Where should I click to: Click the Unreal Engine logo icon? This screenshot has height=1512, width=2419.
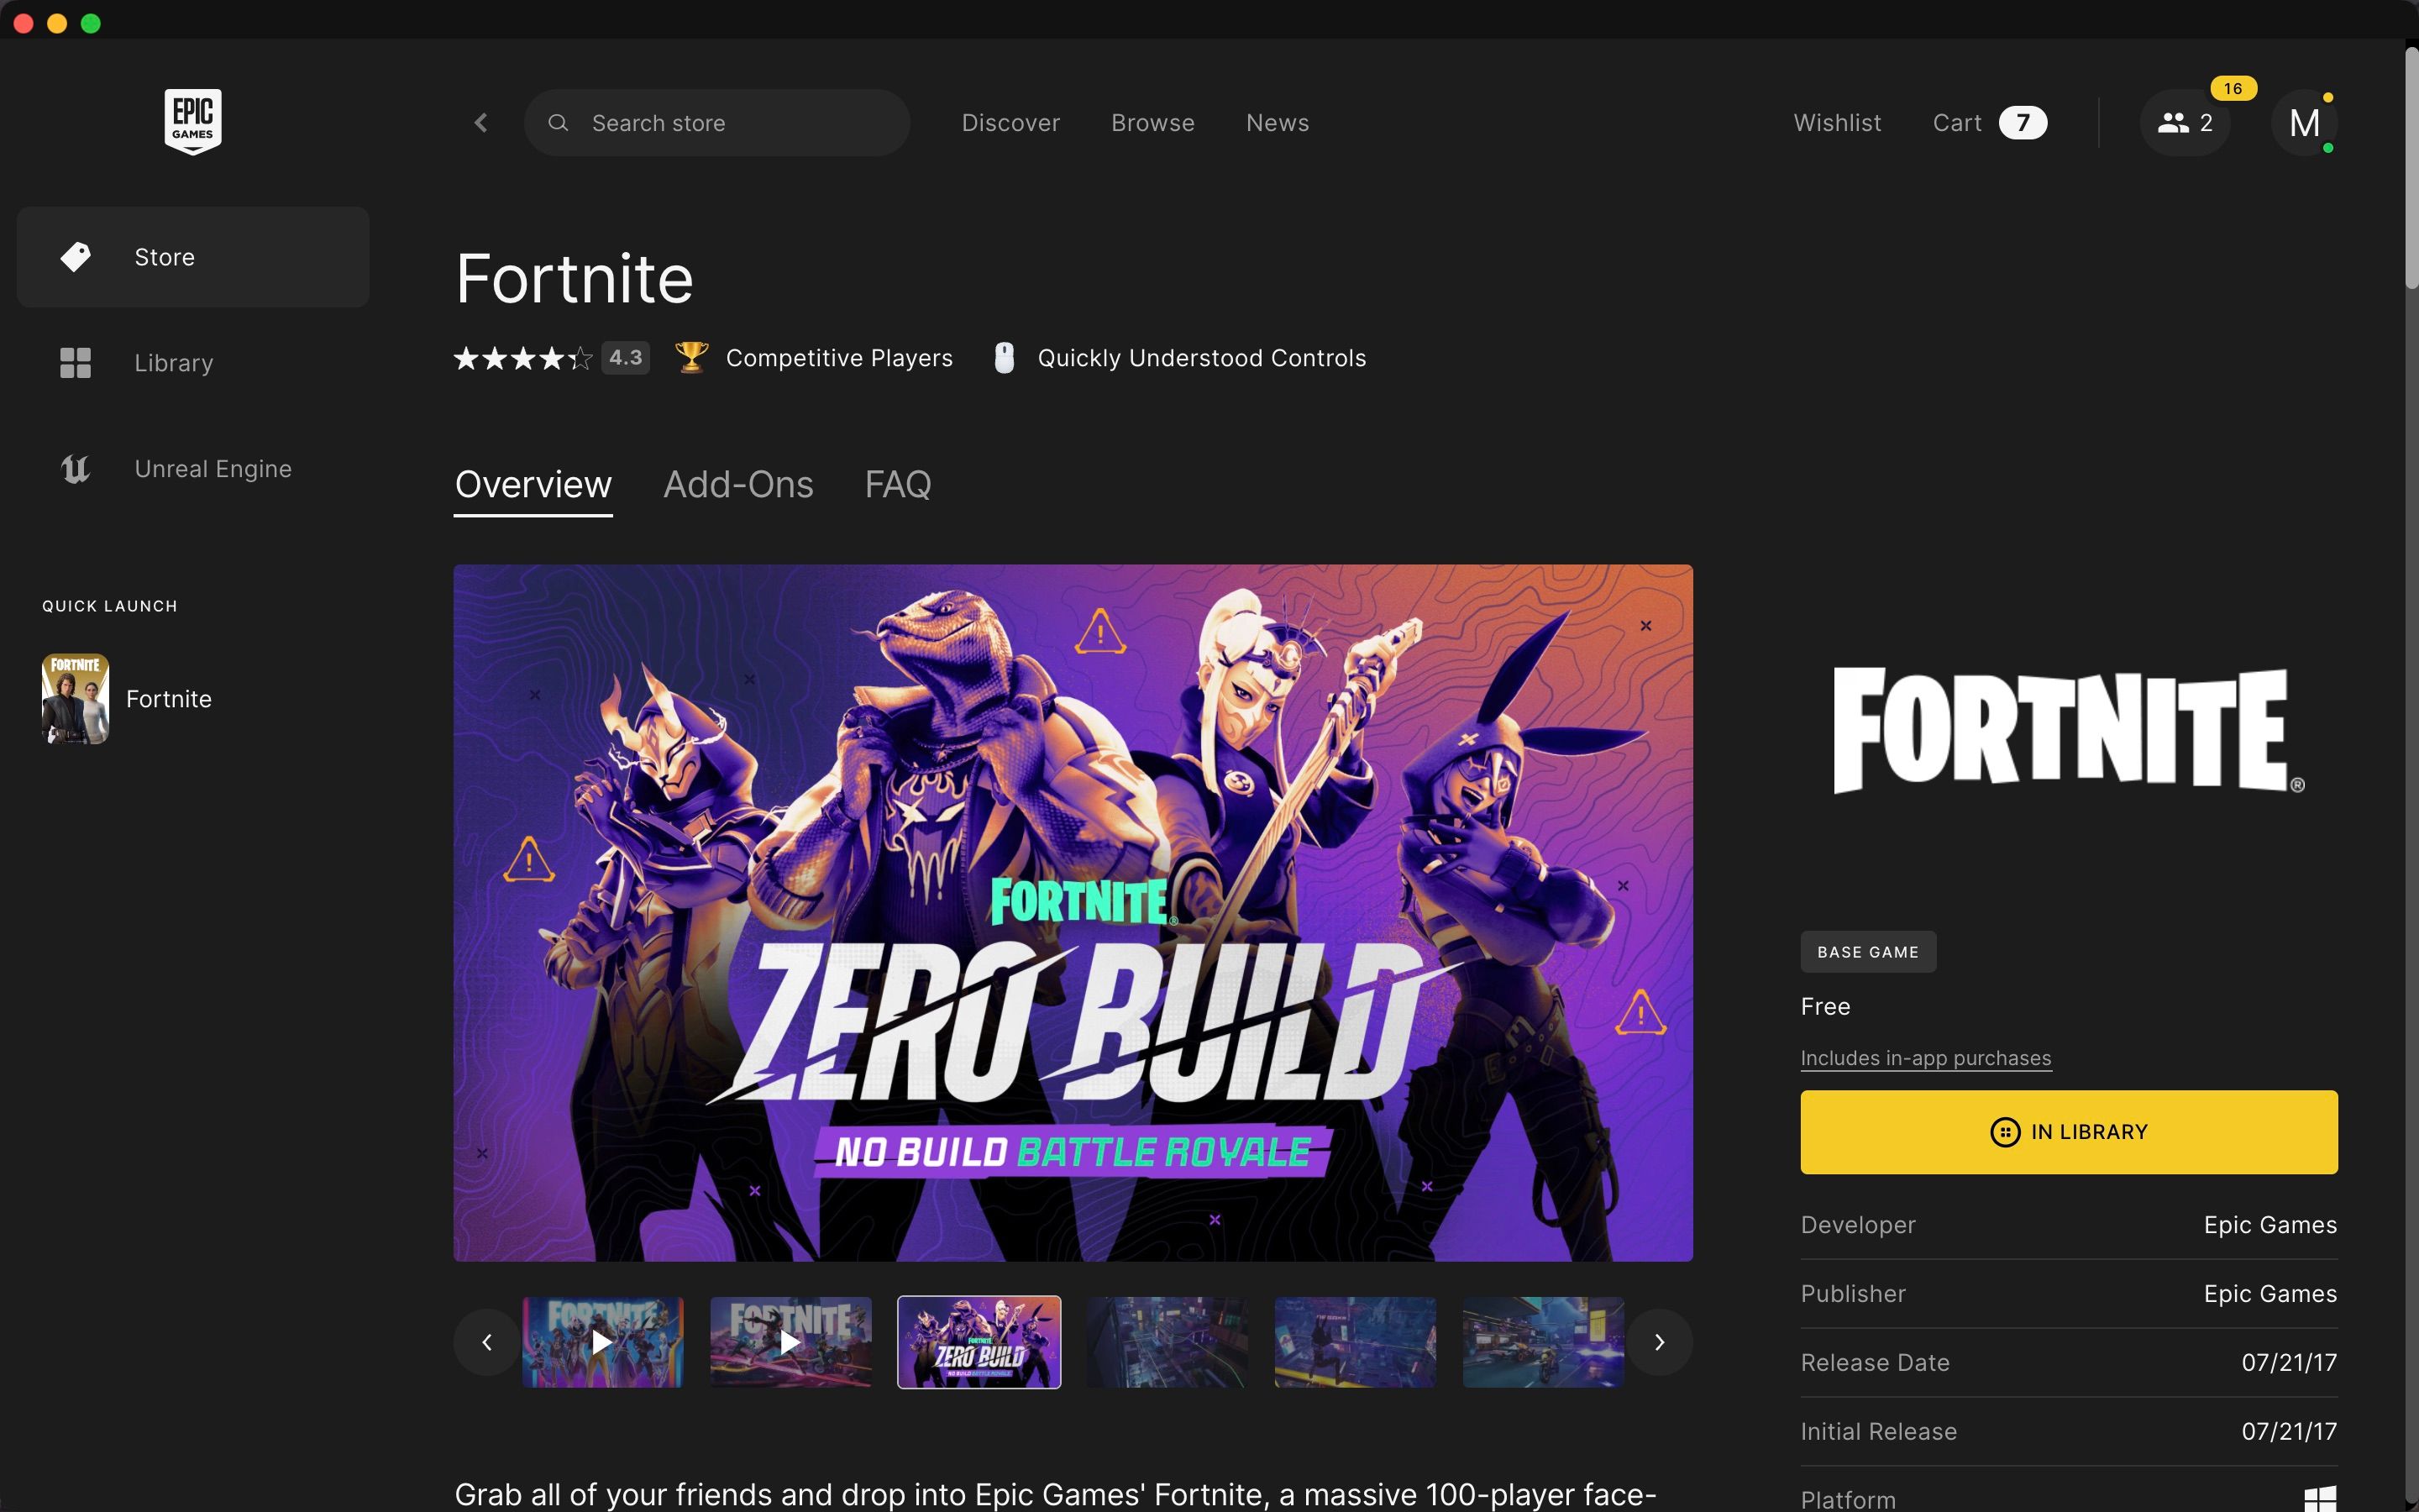coord(75,469)
